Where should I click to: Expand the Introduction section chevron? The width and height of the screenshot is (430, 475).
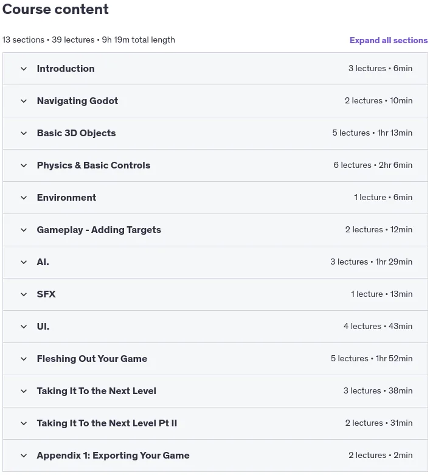[24, 69]
